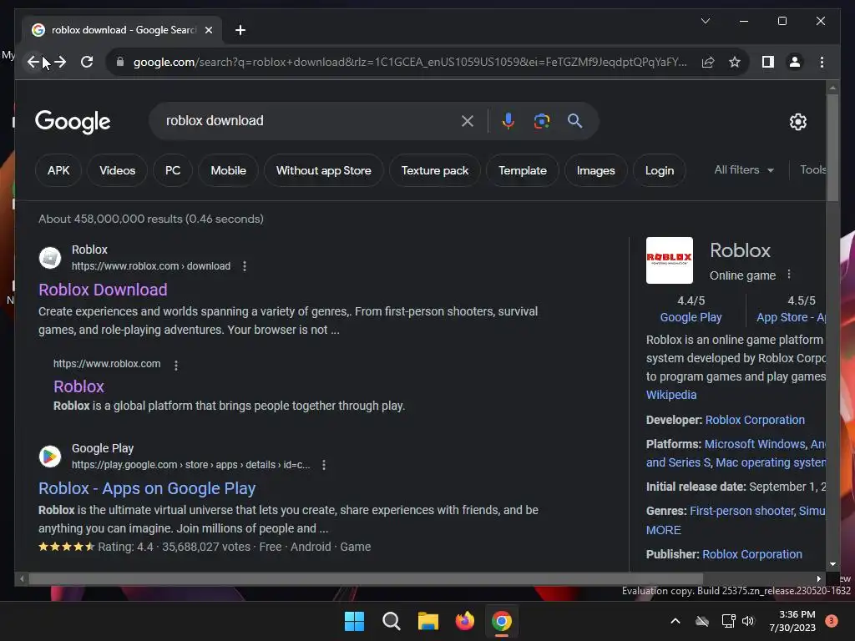The width and height of the screenshot is (855, 641).
Task: Filter results by APK chip
Action: click(58, 170)
